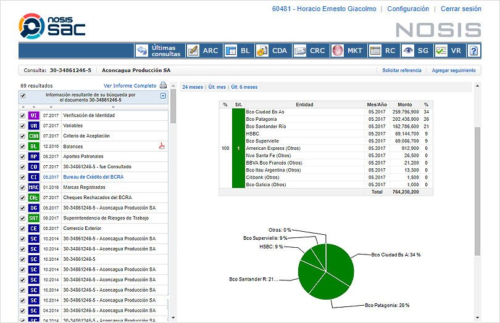Uncheck Verificación de Identidad checkbox
The image size is (500, 323).
(23, 116)
